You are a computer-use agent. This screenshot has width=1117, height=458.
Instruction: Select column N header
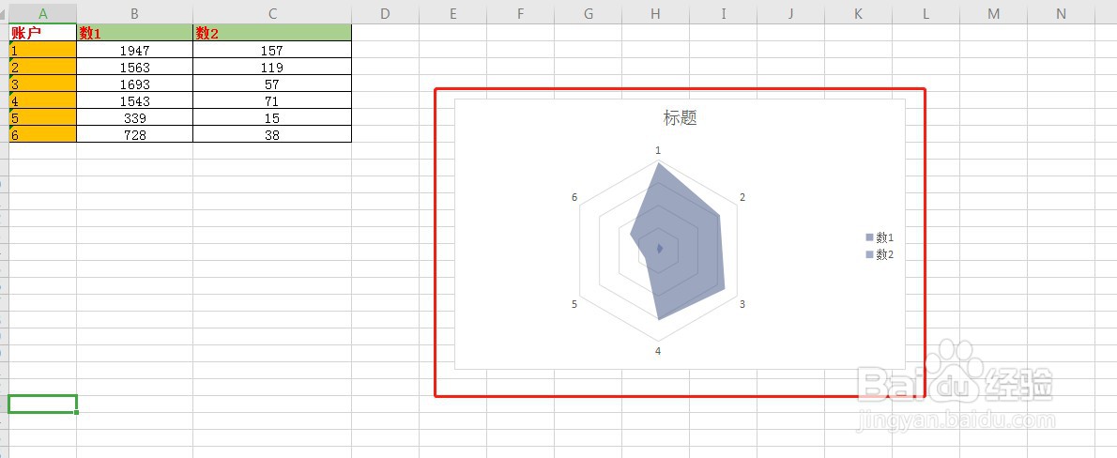1061,13
